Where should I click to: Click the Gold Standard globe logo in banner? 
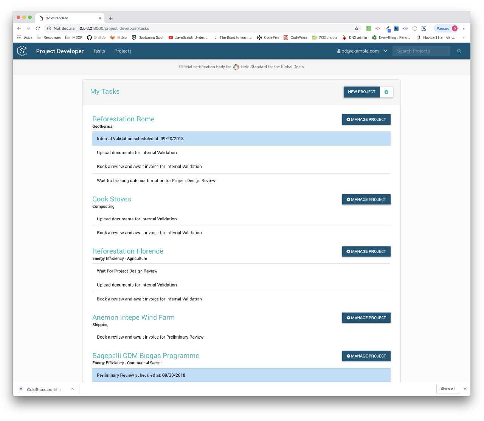coord(236,67)
